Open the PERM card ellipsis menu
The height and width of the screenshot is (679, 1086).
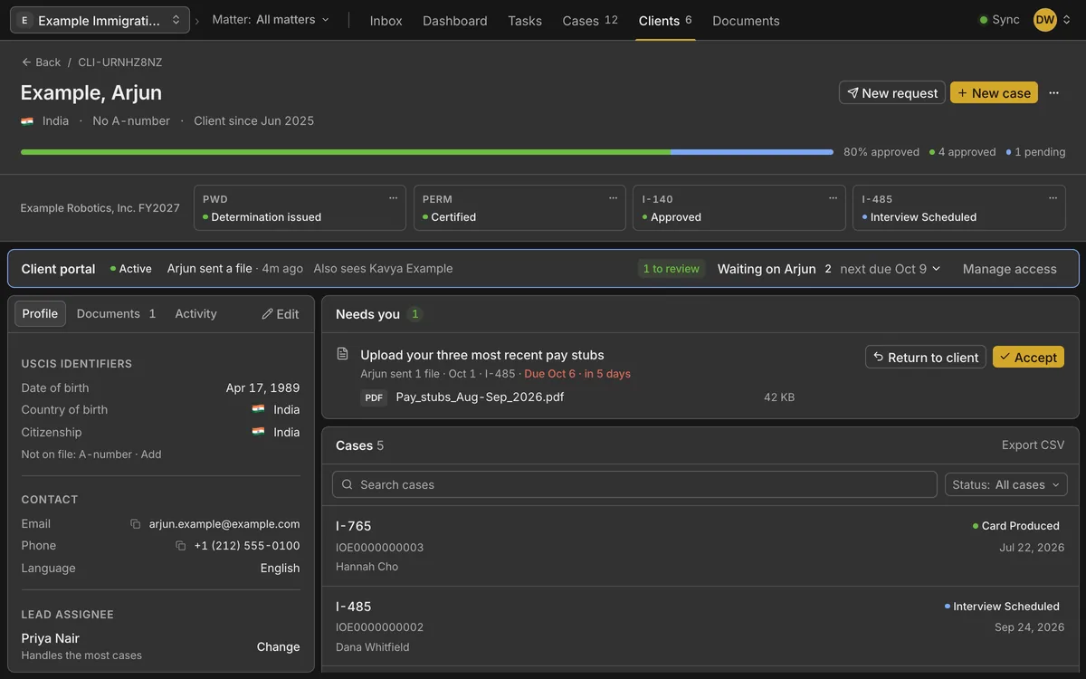click(613, 198)
